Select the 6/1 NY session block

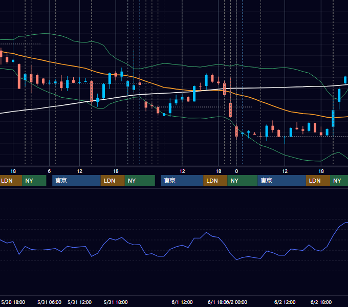[243, 181]
